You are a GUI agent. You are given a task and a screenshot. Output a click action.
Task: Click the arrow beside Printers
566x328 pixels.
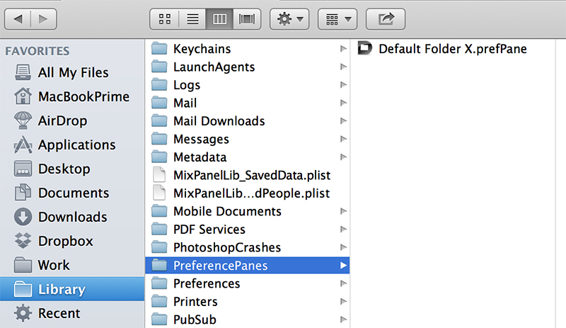tap(343, 302)
